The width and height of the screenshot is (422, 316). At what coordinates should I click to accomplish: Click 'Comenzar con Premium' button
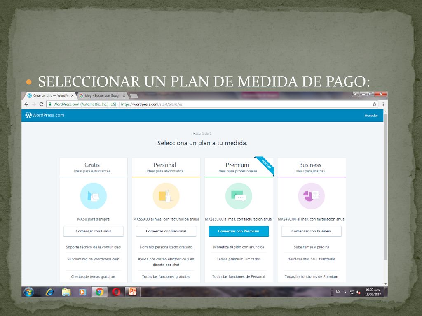pyautogui.click(x=239, y=231)
